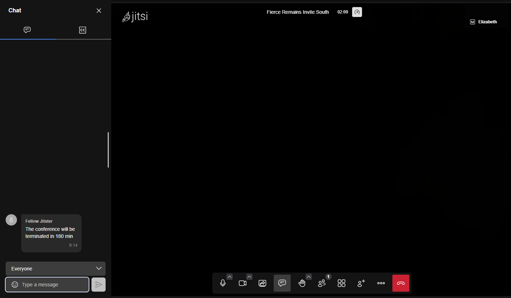Switch to tile view
The image size is (511, 298).
[x=341, y=283]
